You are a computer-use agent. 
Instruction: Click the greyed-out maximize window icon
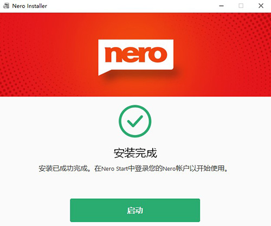click(x=241, y=6)
